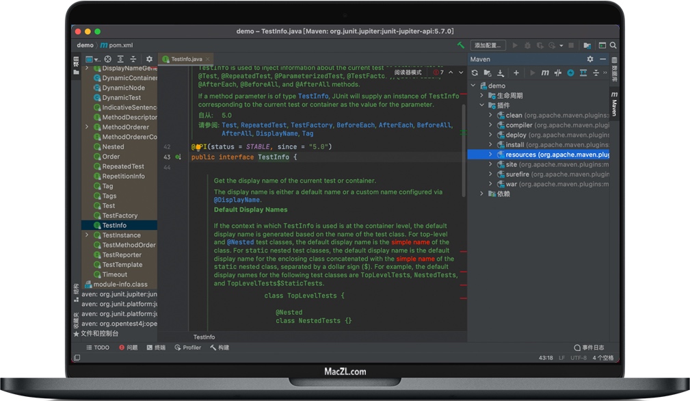
Task: Collapse the demo project node in Maven
Action: tap(473, 86)
